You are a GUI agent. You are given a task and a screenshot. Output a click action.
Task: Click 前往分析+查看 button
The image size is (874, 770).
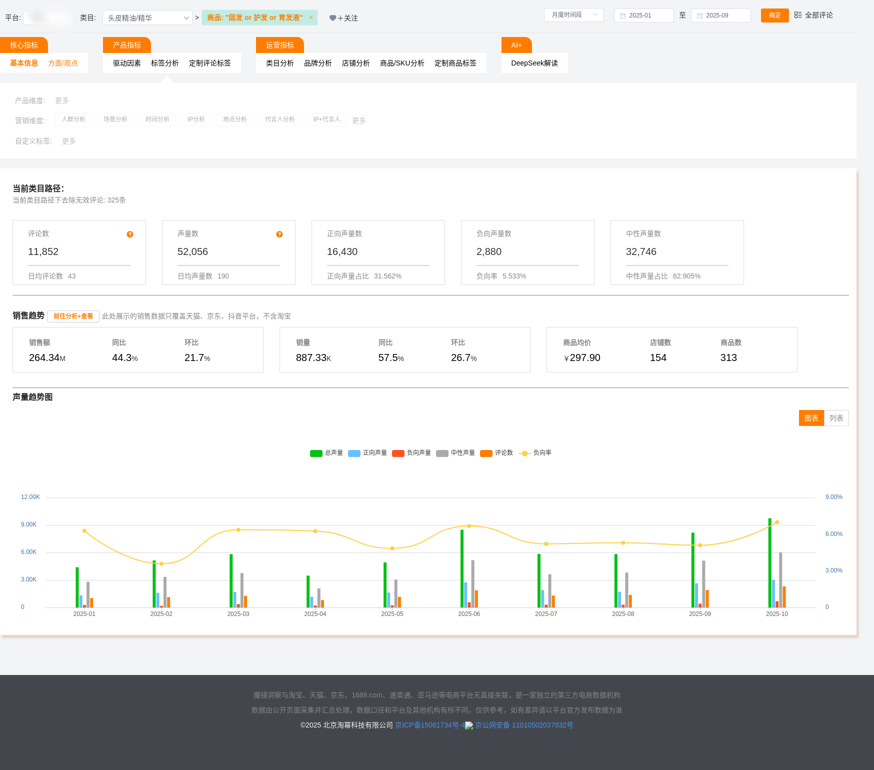[x=73, y=316]
